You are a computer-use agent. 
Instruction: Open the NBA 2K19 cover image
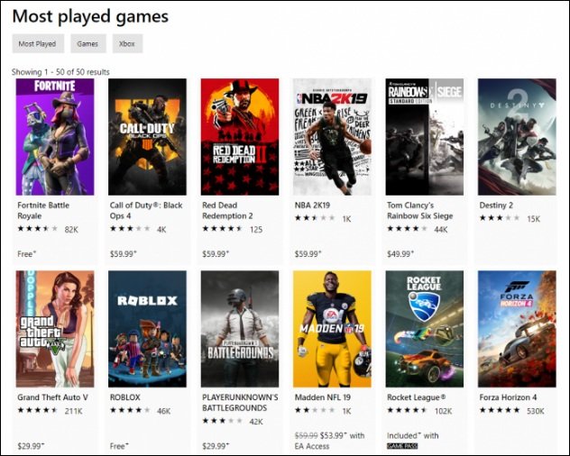coord(332,137)
